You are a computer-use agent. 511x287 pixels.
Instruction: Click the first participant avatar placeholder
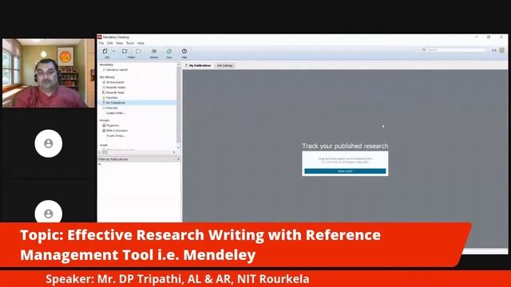[49, 143]
